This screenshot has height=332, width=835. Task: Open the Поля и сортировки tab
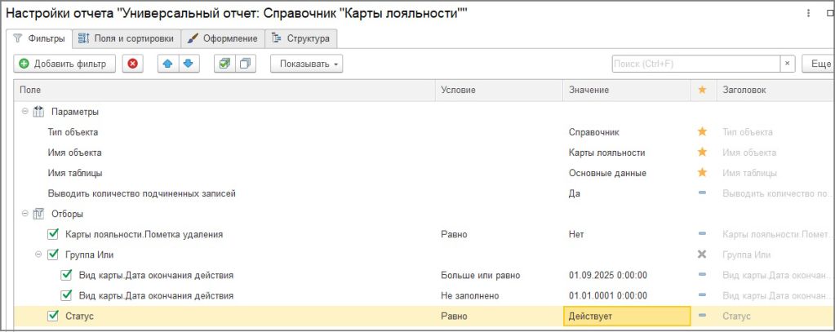coord(126,38)
